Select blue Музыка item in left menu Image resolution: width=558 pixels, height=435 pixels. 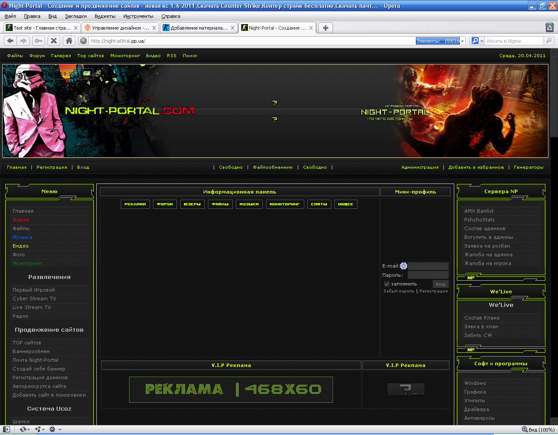(x=22, y=237)
